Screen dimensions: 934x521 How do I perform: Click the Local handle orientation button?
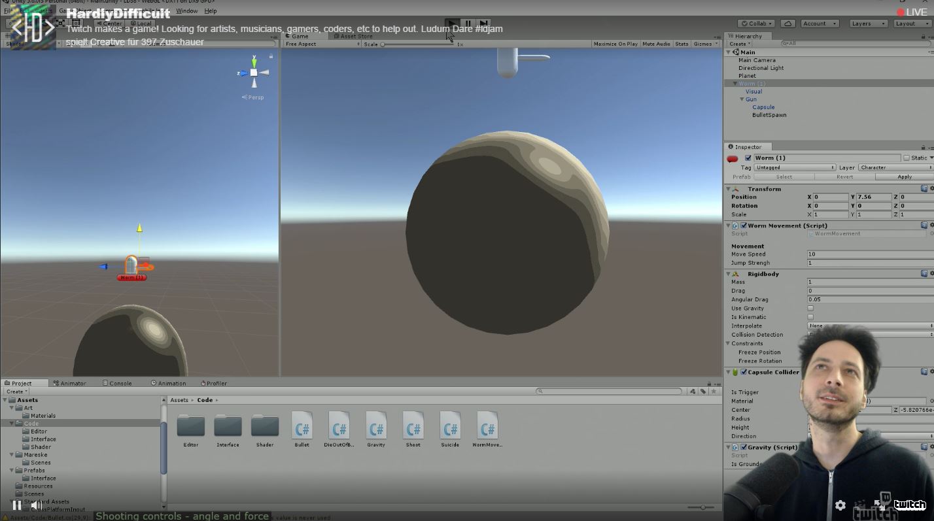tap(141, 24)
